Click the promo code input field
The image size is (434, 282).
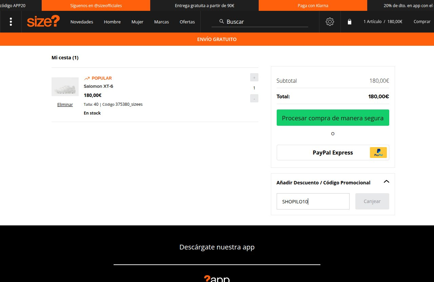tap(313, 201)
